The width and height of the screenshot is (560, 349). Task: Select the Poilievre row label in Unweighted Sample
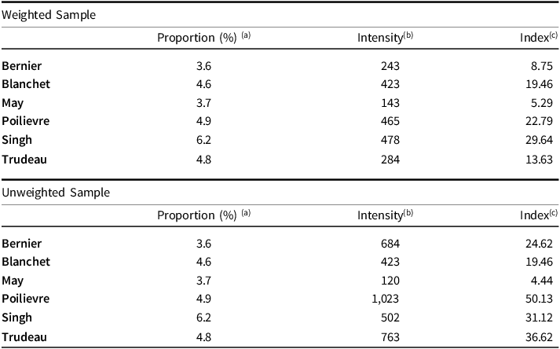[x=26, y=299]
